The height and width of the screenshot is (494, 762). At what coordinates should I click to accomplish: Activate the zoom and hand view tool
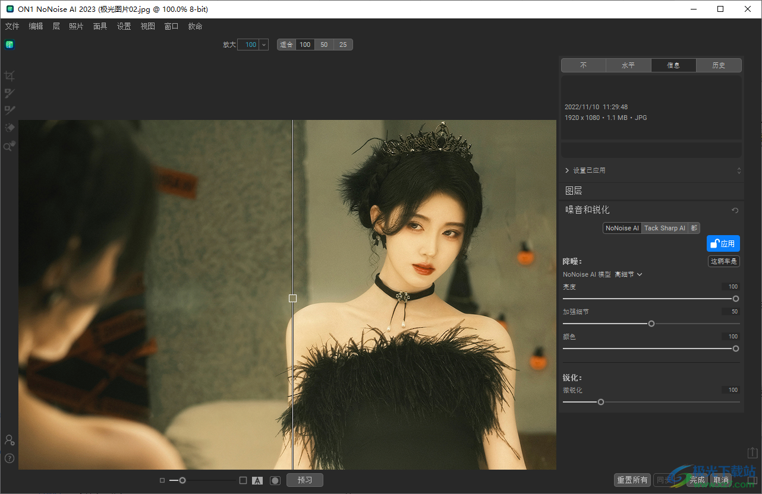click(10, 146)
